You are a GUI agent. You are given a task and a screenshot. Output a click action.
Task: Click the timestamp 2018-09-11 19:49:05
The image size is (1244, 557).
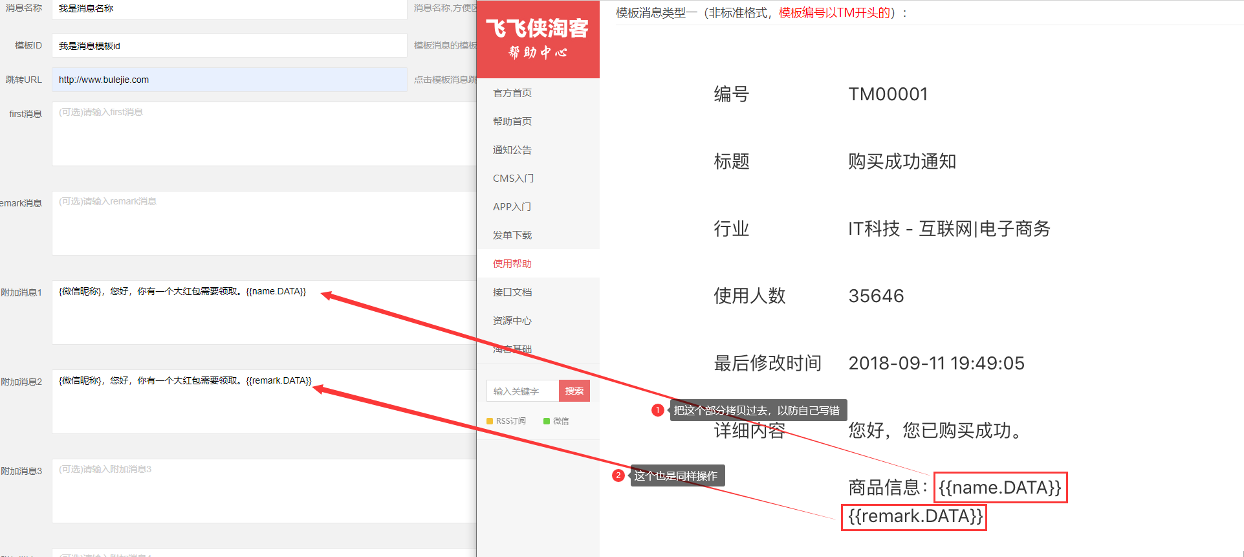click(937, 364)
